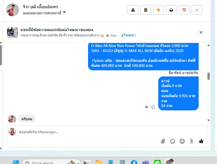Open the มอบหมายการสนทนานี้ assignment dropdown
The image size is (217, 164).
coord(44,13)
